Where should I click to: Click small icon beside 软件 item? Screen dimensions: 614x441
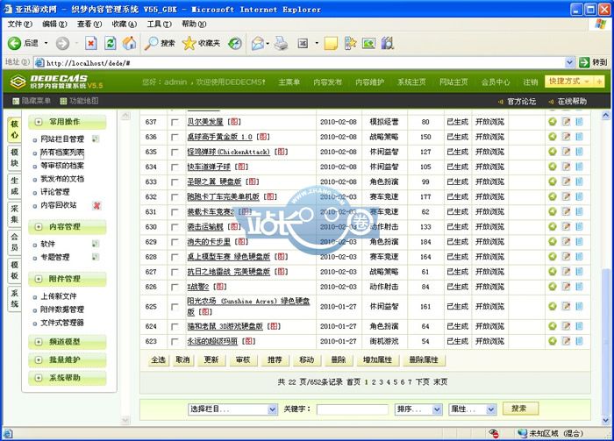click(x=96, y=244)
